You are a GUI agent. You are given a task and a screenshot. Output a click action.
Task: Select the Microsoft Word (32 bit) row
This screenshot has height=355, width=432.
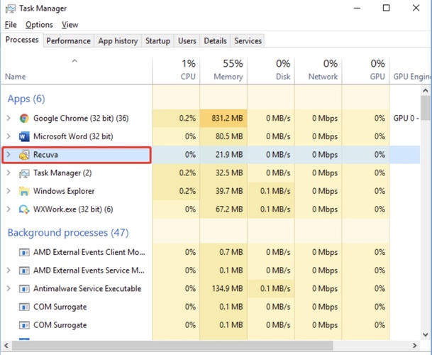click(x=211, y=136)
